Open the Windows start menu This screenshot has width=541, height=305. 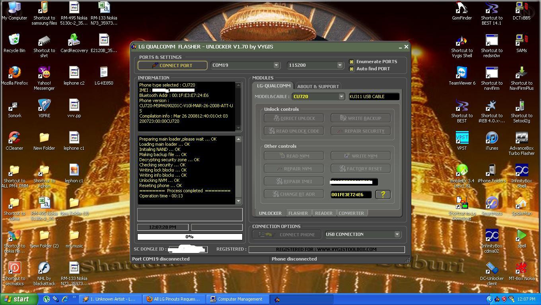19,299
